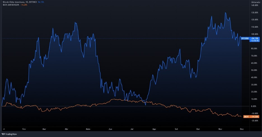
Task: Click the 50.00% level on price axis
Action: [254, 70]
